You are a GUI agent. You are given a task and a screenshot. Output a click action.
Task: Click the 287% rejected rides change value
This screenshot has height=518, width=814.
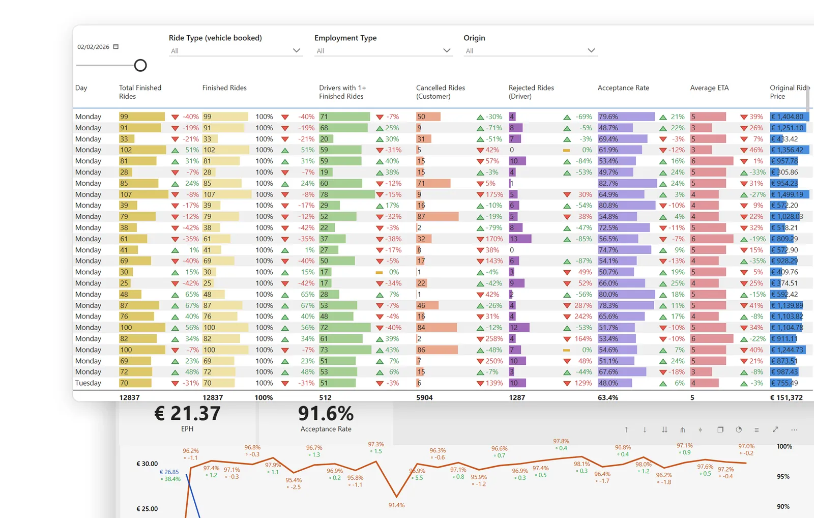click(583, 305)
